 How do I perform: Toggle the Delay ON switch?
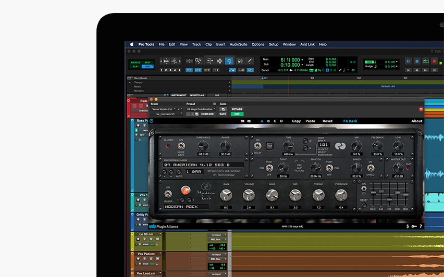coord(257,146)
